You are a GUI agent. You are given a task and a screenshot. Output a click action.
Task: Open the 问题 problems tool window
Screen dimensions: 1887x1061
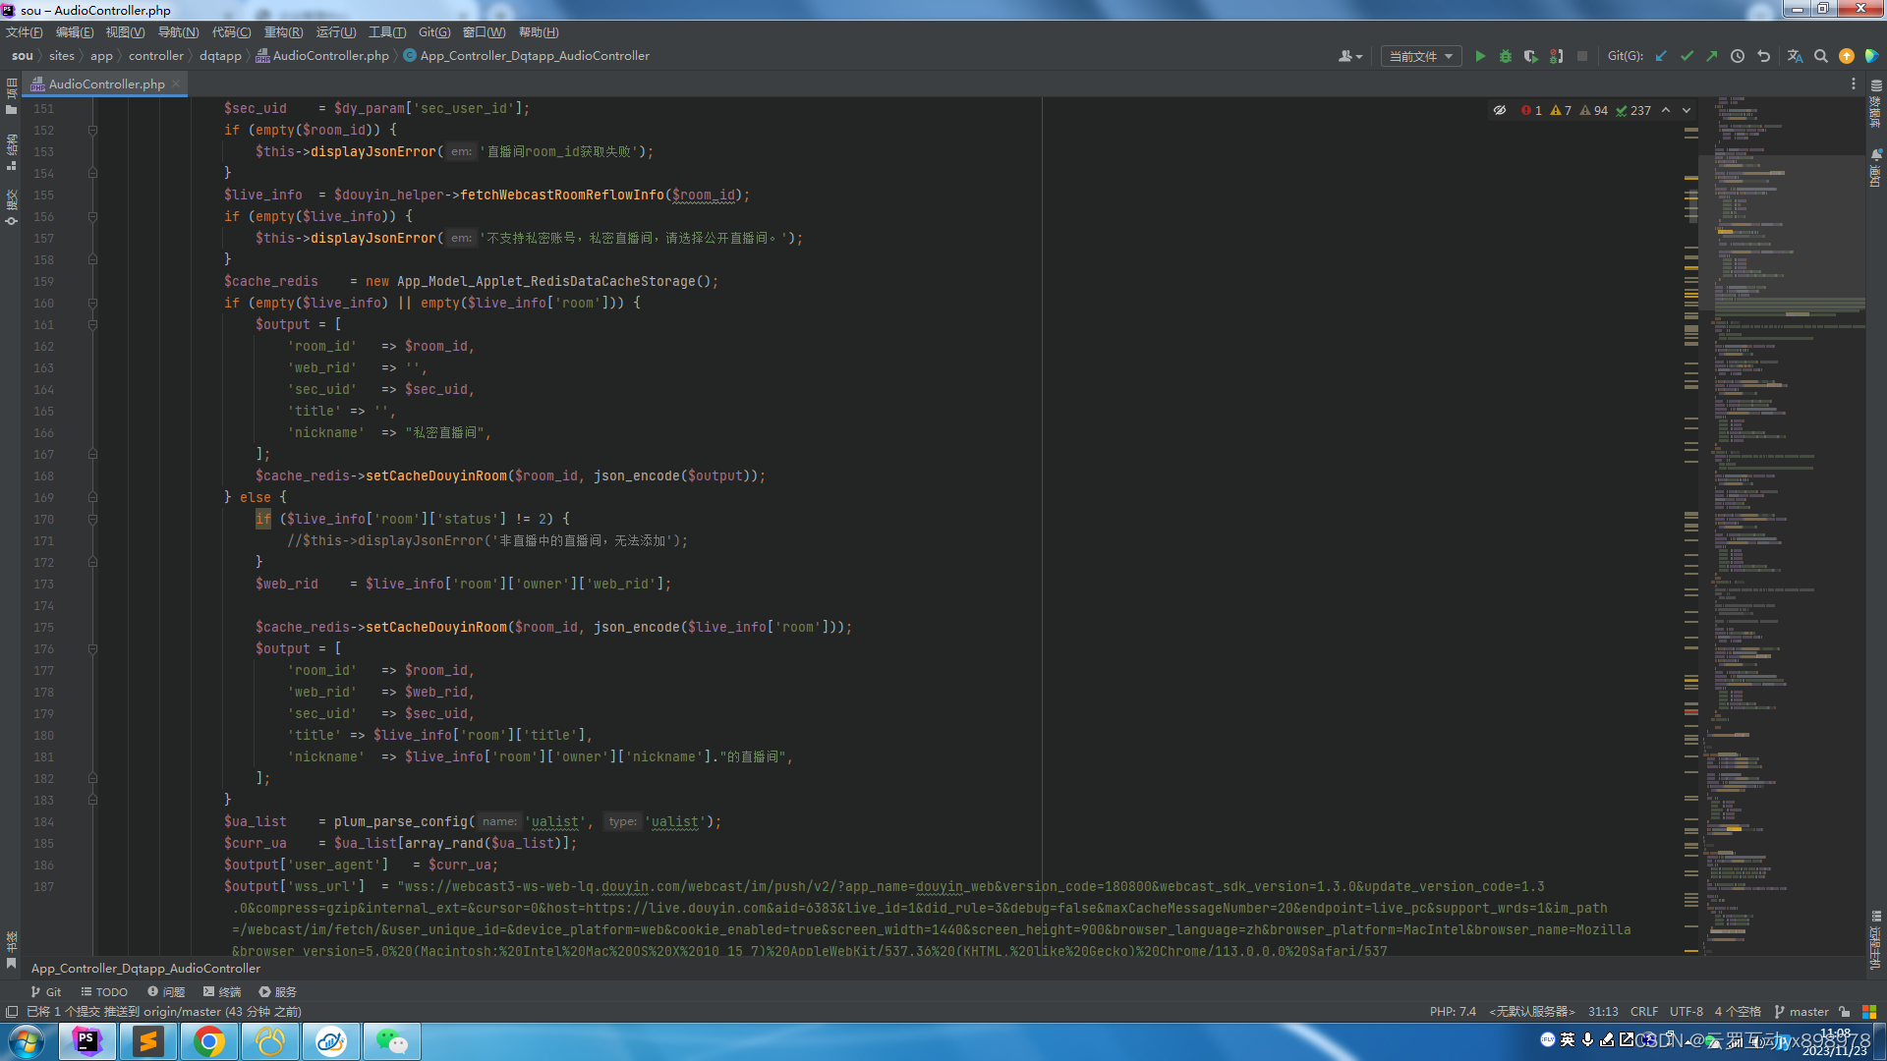(166, 992)
